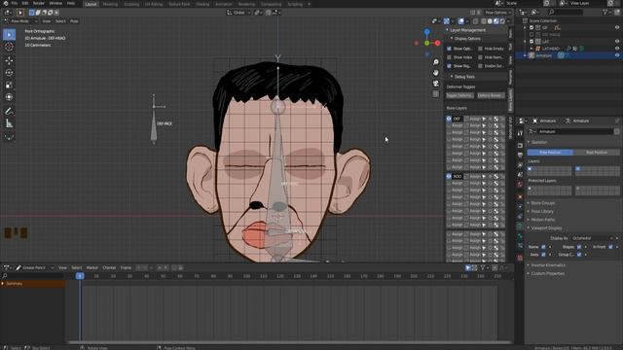Toggle the Show Options checkbox

click(449, 49)
